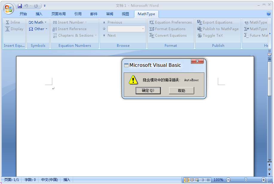The width and height of the screenshot is (274, 184).
Task: Click the zoom slider handle
Action: (x=246, y=180)
